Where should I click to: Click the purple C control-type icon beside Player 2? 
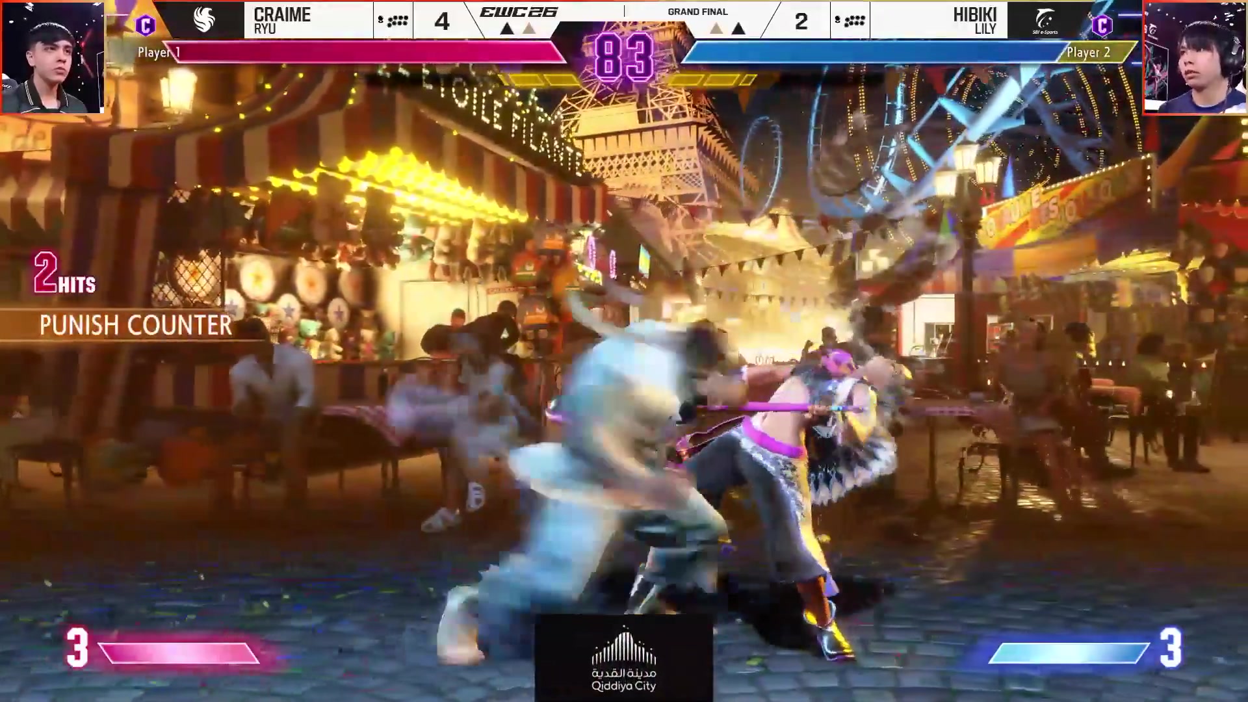point(1102,25)
